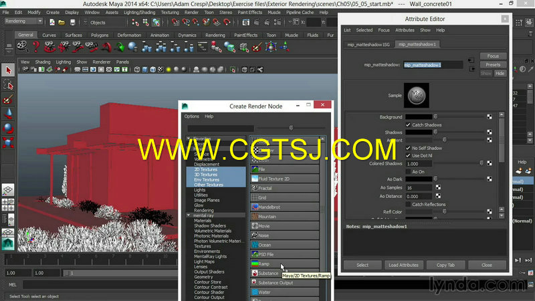
Task: Click the Shadows color swatch
Action: 419,132
